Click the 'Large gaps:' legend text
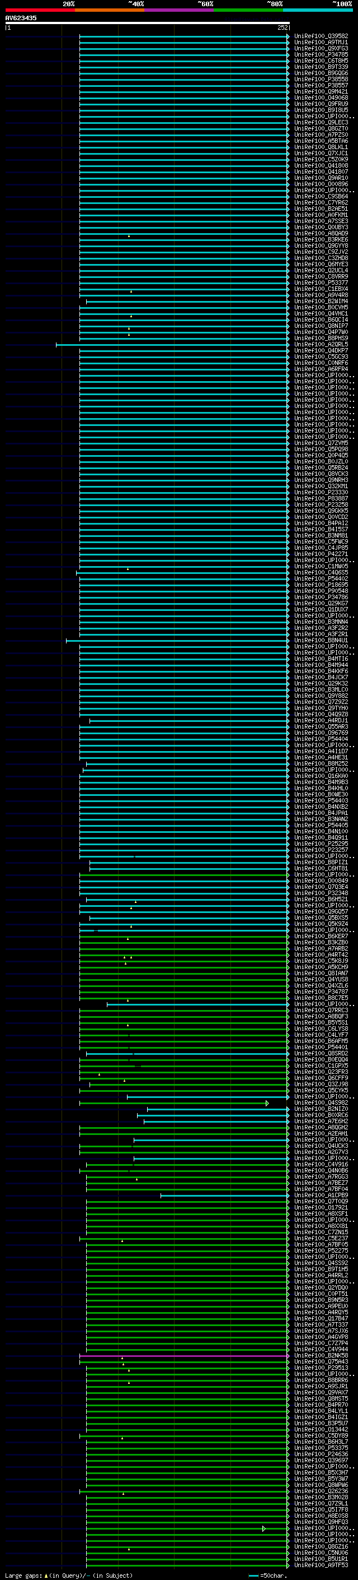 [23, 1575]
